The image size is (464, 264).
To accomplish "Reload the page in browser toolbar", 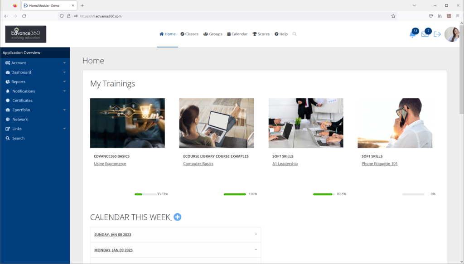I will pyautogui.click(x=24, y=16).
